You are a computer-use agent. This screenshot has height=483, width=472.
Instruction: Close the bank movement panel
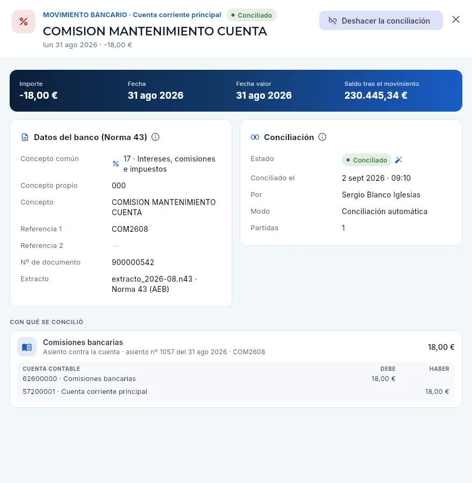(x=456, y=20)
